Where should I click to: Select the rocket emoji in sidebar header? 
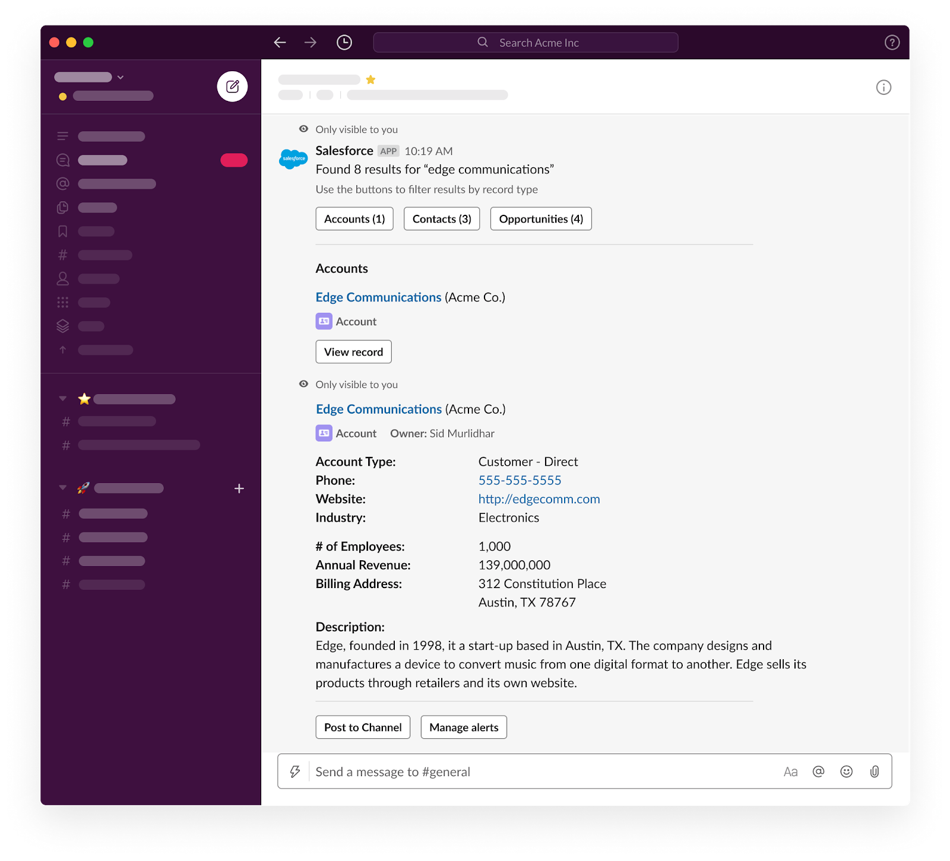click(x=84, y=488)
